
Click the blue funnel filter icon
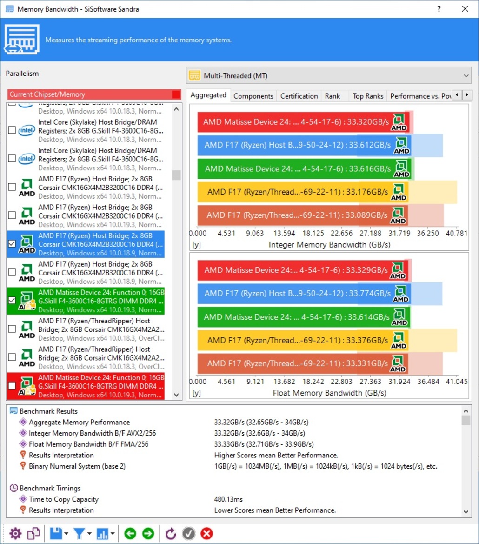(80, 534)
